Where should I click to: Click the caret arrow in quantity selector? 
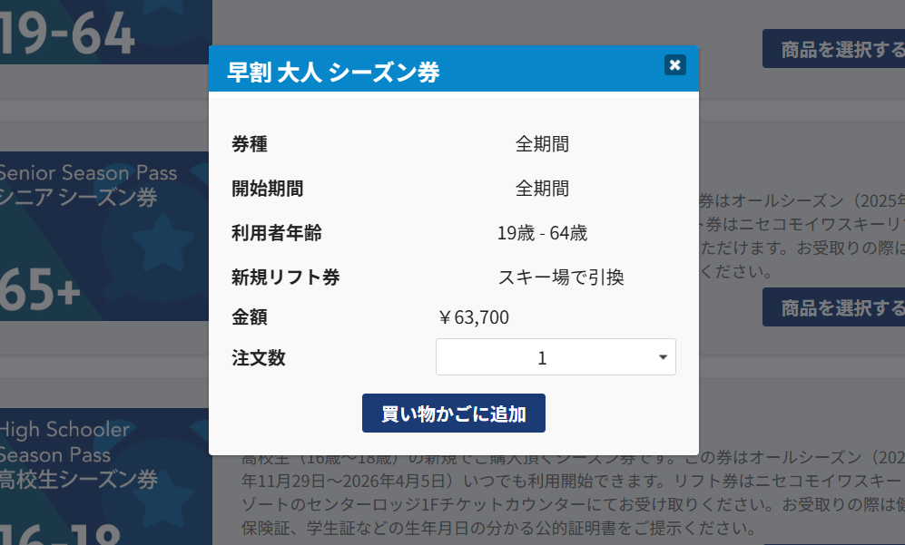click(x=663, y=357)
